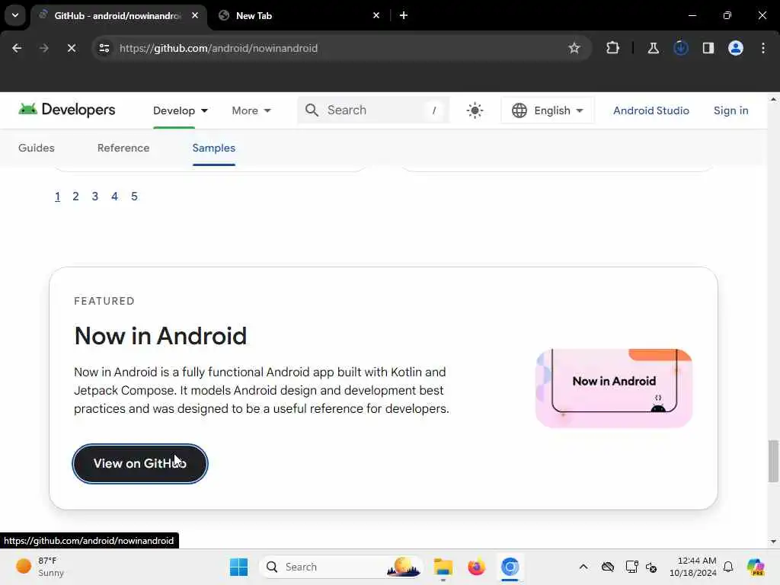The width and height of the screenshot is (780, 585).
Task: Open site information icon in address bar
Action: click(104, 48)
